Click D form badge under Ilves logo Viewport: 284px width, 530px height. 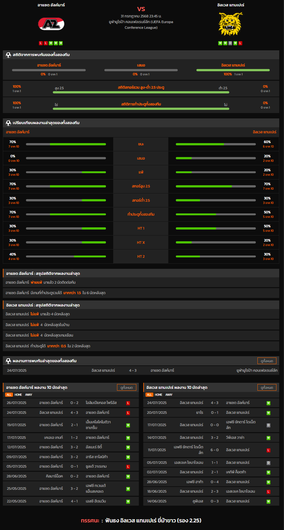pyautogui.click(x=230, y=43)
